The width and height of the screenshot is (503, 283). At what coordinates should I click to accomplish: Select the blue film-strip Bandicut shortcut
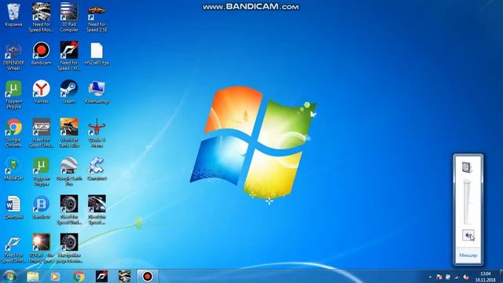pos(42,208)
